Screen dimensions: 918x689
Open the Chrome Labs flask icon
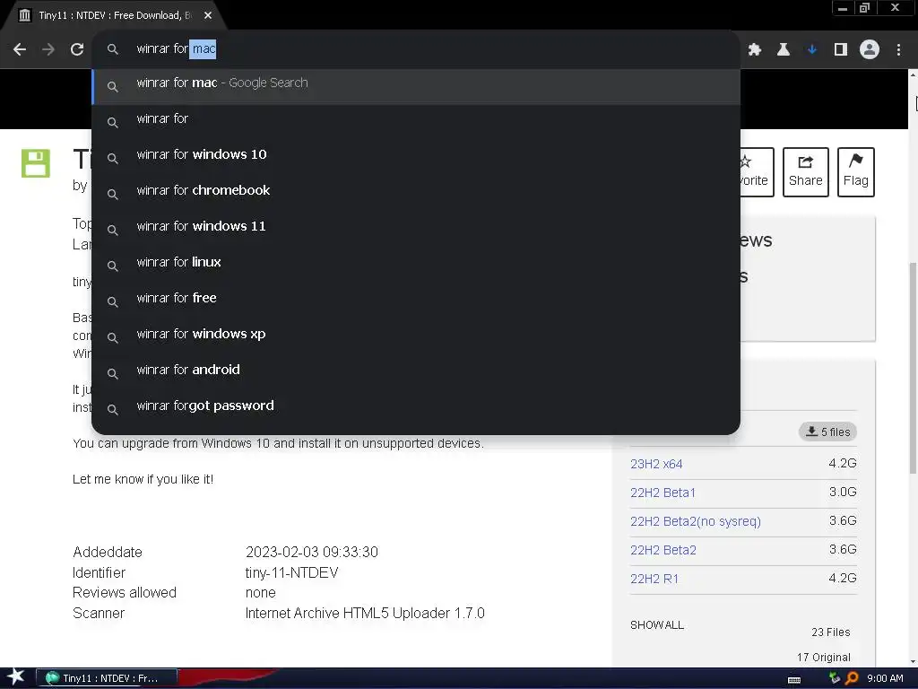coord(784,50)
